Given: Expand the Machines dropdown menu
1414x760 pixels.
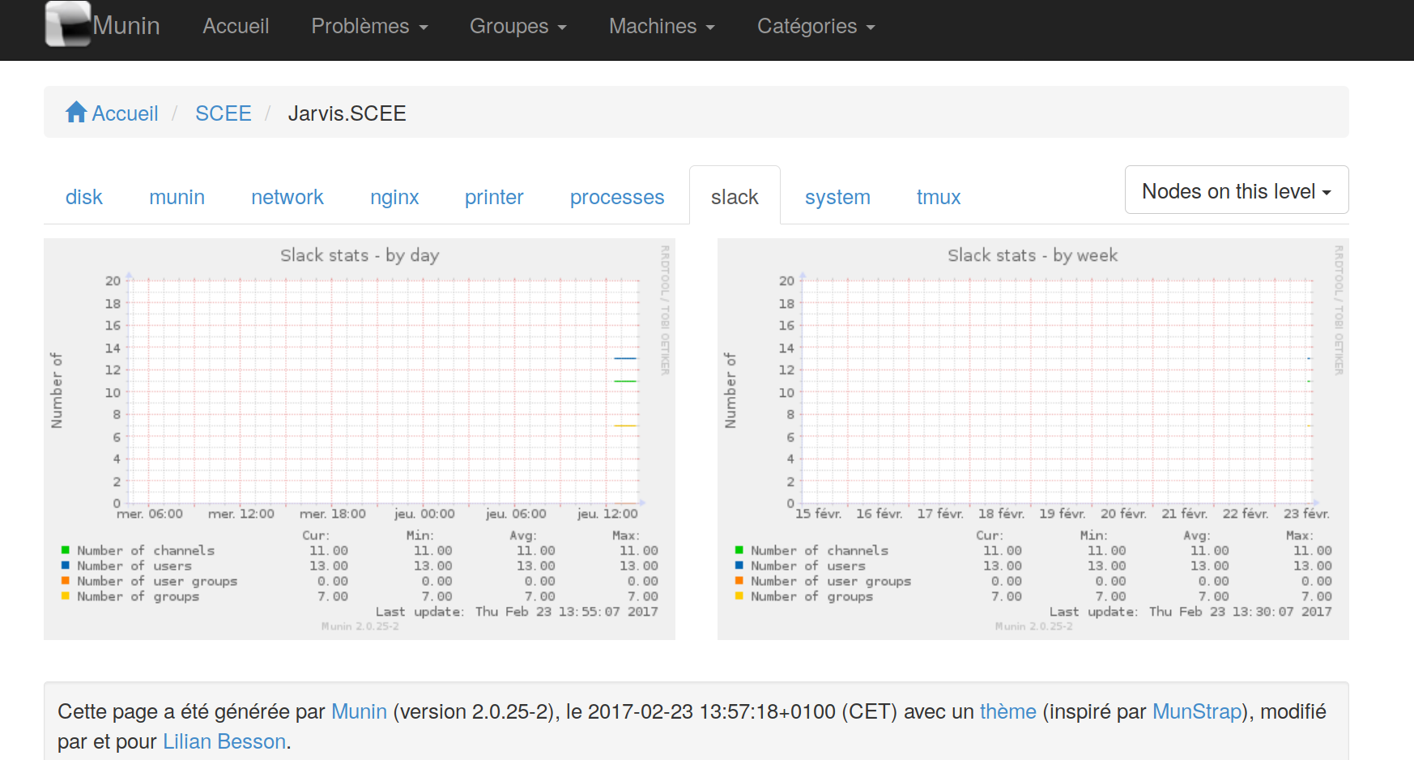Looking at the screenshot, I should point(662,26).
